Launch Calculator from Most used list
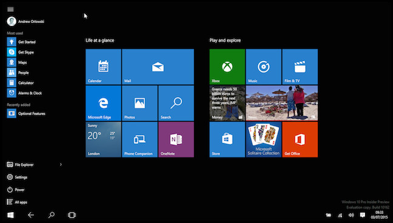Image resolution: width=393 pixels, height=223 pixels. coord(21,82)
